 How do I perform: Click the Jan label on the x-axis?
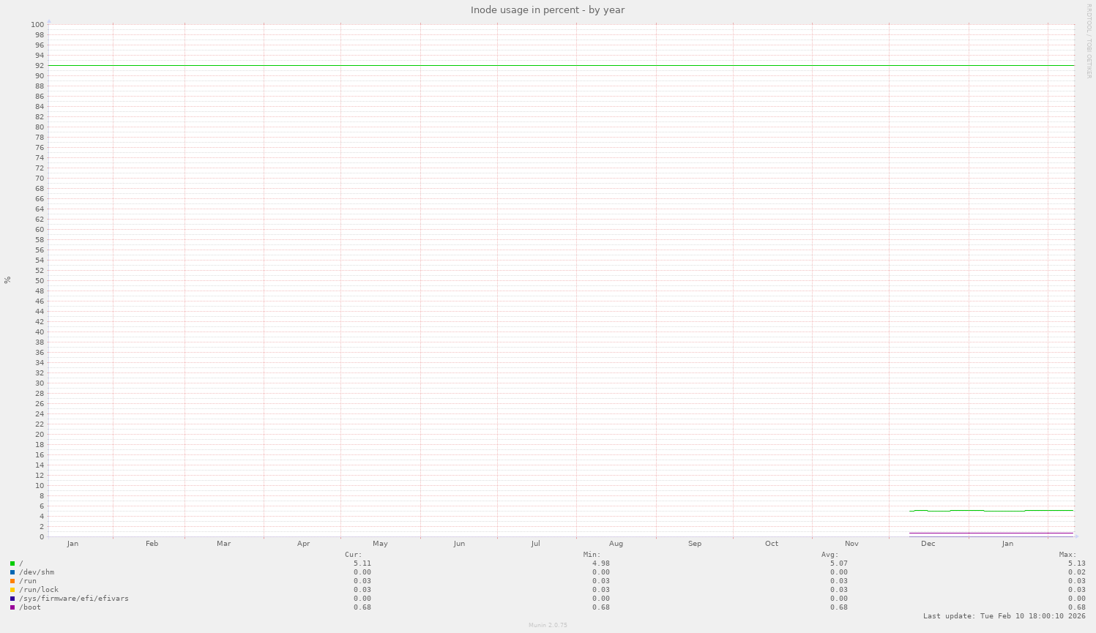pos(1008,543)
